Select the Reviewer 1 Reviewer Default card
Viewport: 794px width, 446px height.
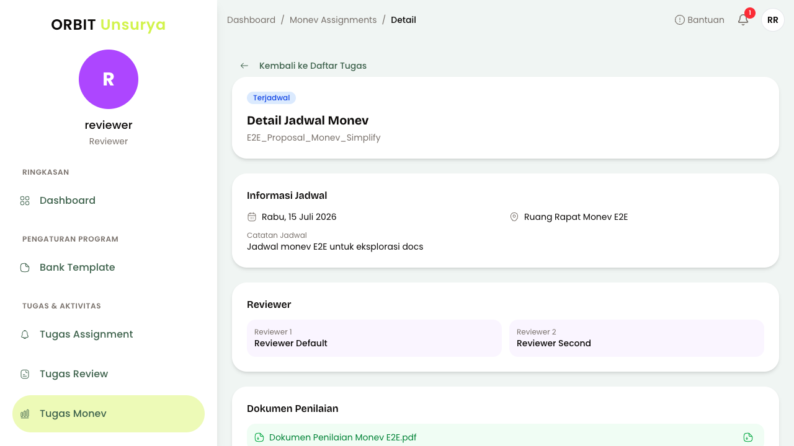tap(374, 338)
